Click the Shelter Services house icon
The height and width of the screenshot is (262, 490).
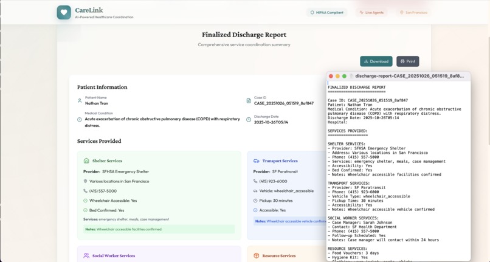tap(86, 160)
